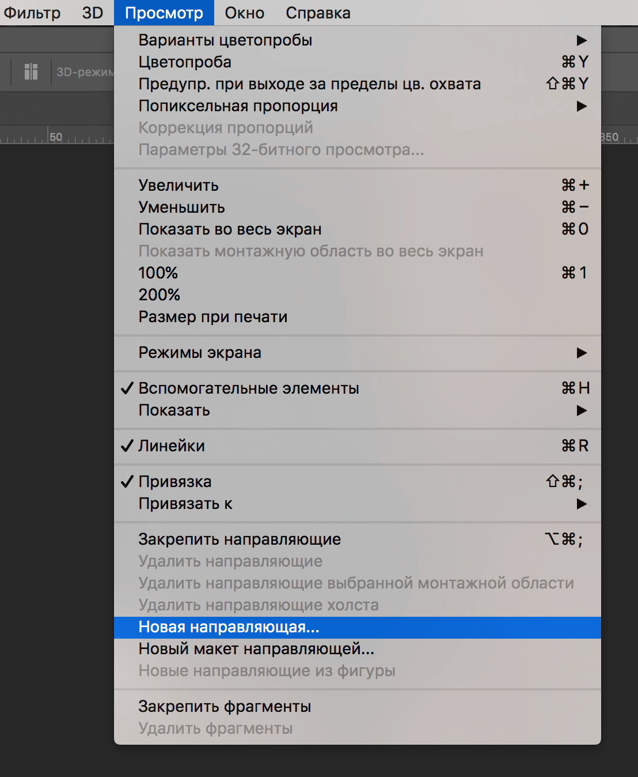Click the align icon in options bar
Image resolution: width=638 pixels, height=777 pixels.
[31, 72]
